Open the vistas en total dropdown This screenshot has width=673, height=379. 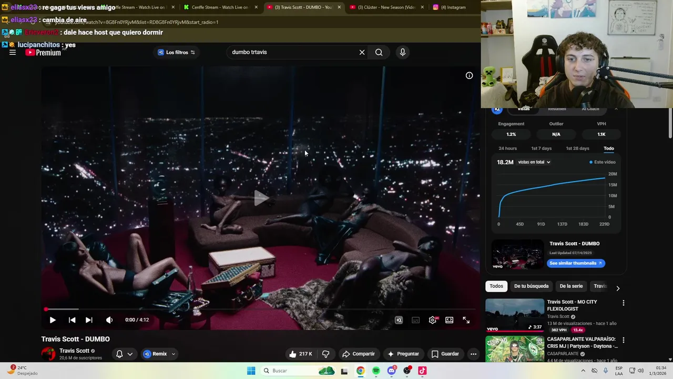(x=534, y=162)
